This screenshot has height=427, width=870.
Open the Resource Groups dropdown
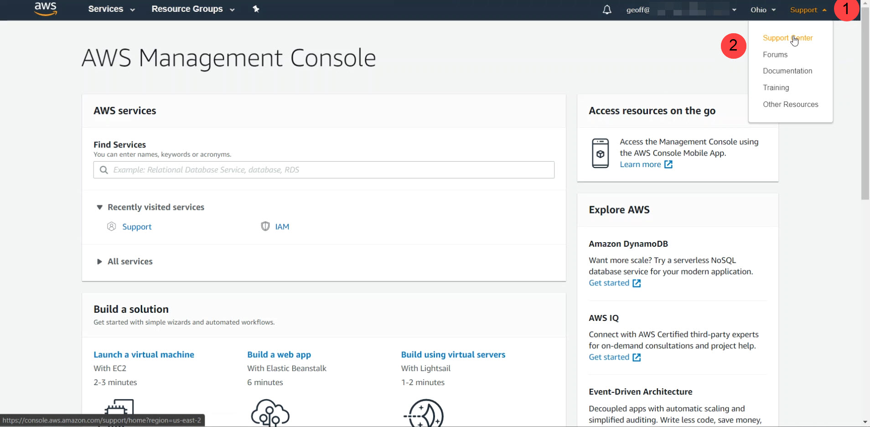[x=193, y=9]
